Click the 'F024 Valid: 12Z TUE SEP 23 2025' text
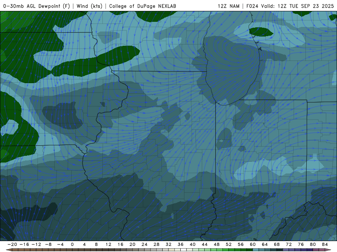The image size is (337, 252). [x=290, y=6]
